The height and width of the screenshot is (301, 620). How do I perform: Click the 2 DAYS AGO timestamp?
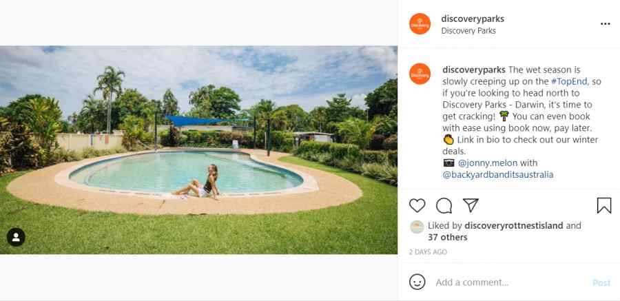(x=428, y=252)
